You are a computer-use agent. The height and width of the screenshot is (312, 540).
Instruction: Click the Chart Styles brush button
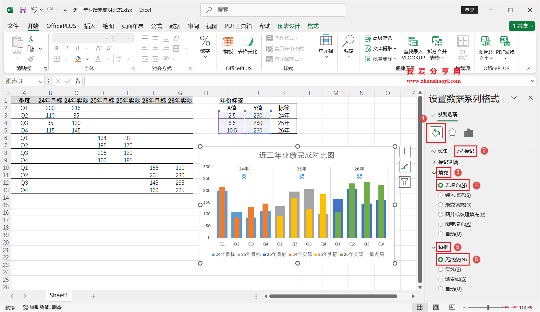click(x=405, y=167)
